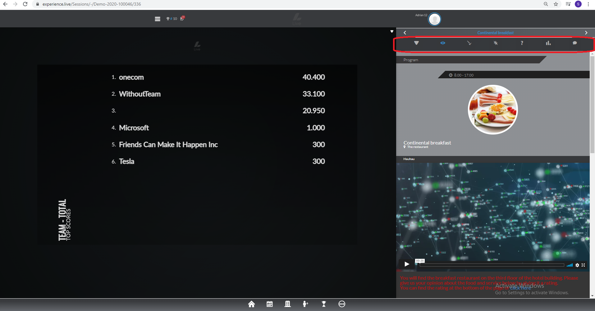The width and height of the screenshot is (595, 311).
Task: Bookmark this page with star icon
Action: click(556, 4)
